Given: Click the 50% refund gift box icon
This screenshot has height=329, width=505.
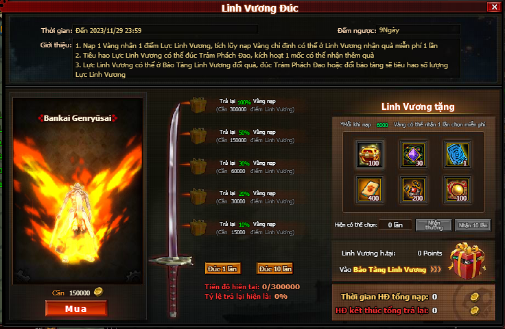Looking at the screenshot, I should tap(198, 136).
